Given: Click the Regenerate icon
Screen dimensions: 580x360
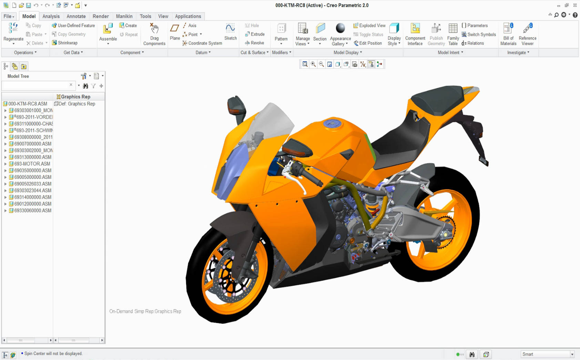Looking at the screenshot, I should pos(13,29).
